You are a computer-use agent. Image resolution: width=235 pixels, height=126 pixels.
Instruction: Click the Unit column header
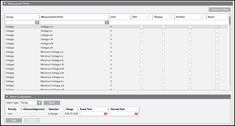click(113, 17)
